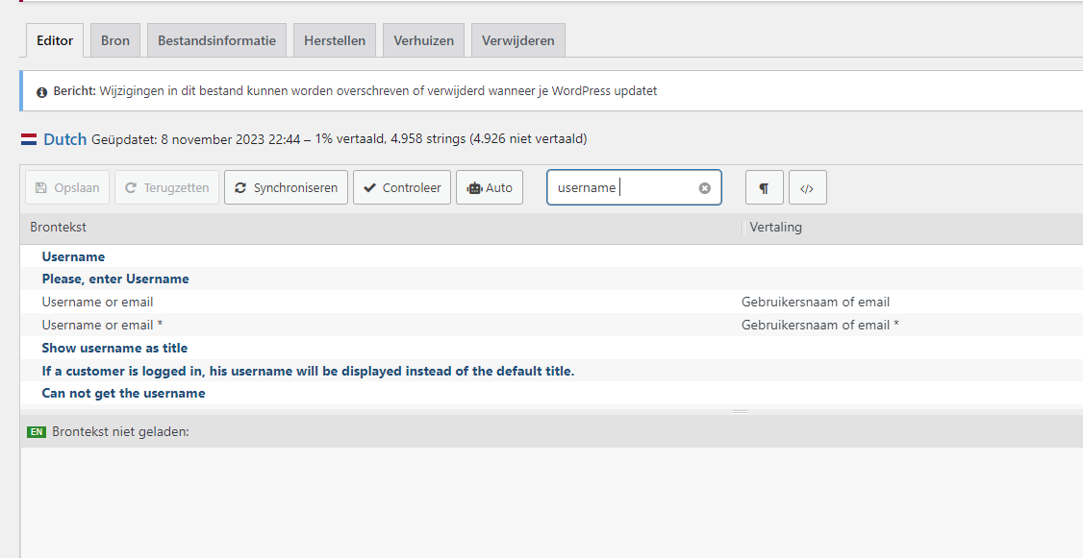
Task: Clear the username search filter
Action: tap(704, 187)
